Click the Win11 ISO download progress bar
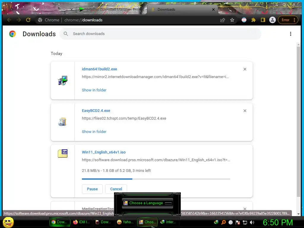304x228 pixels. click(156, 179)
